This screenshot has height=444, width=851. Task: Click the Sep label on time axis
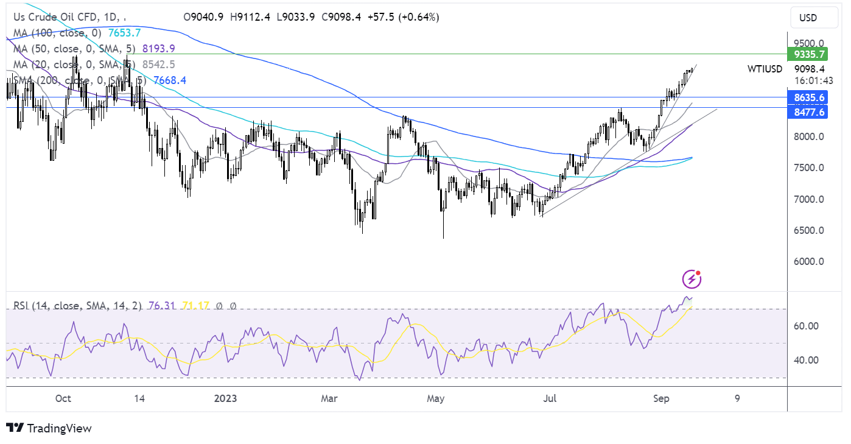661,399
